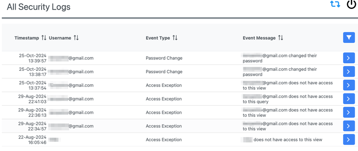The height and width of the screenshot is (151, 358).
Task: Sort by Event Type column arrows
Action: (175, 38)
